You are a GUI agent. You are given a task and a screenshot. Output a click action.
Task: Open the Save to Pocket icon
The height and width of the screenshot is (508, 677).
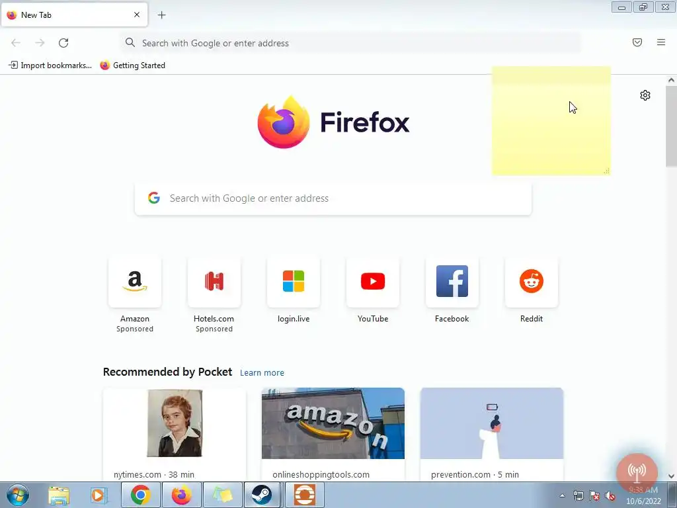pyautogui.click(x=637, y=42)
